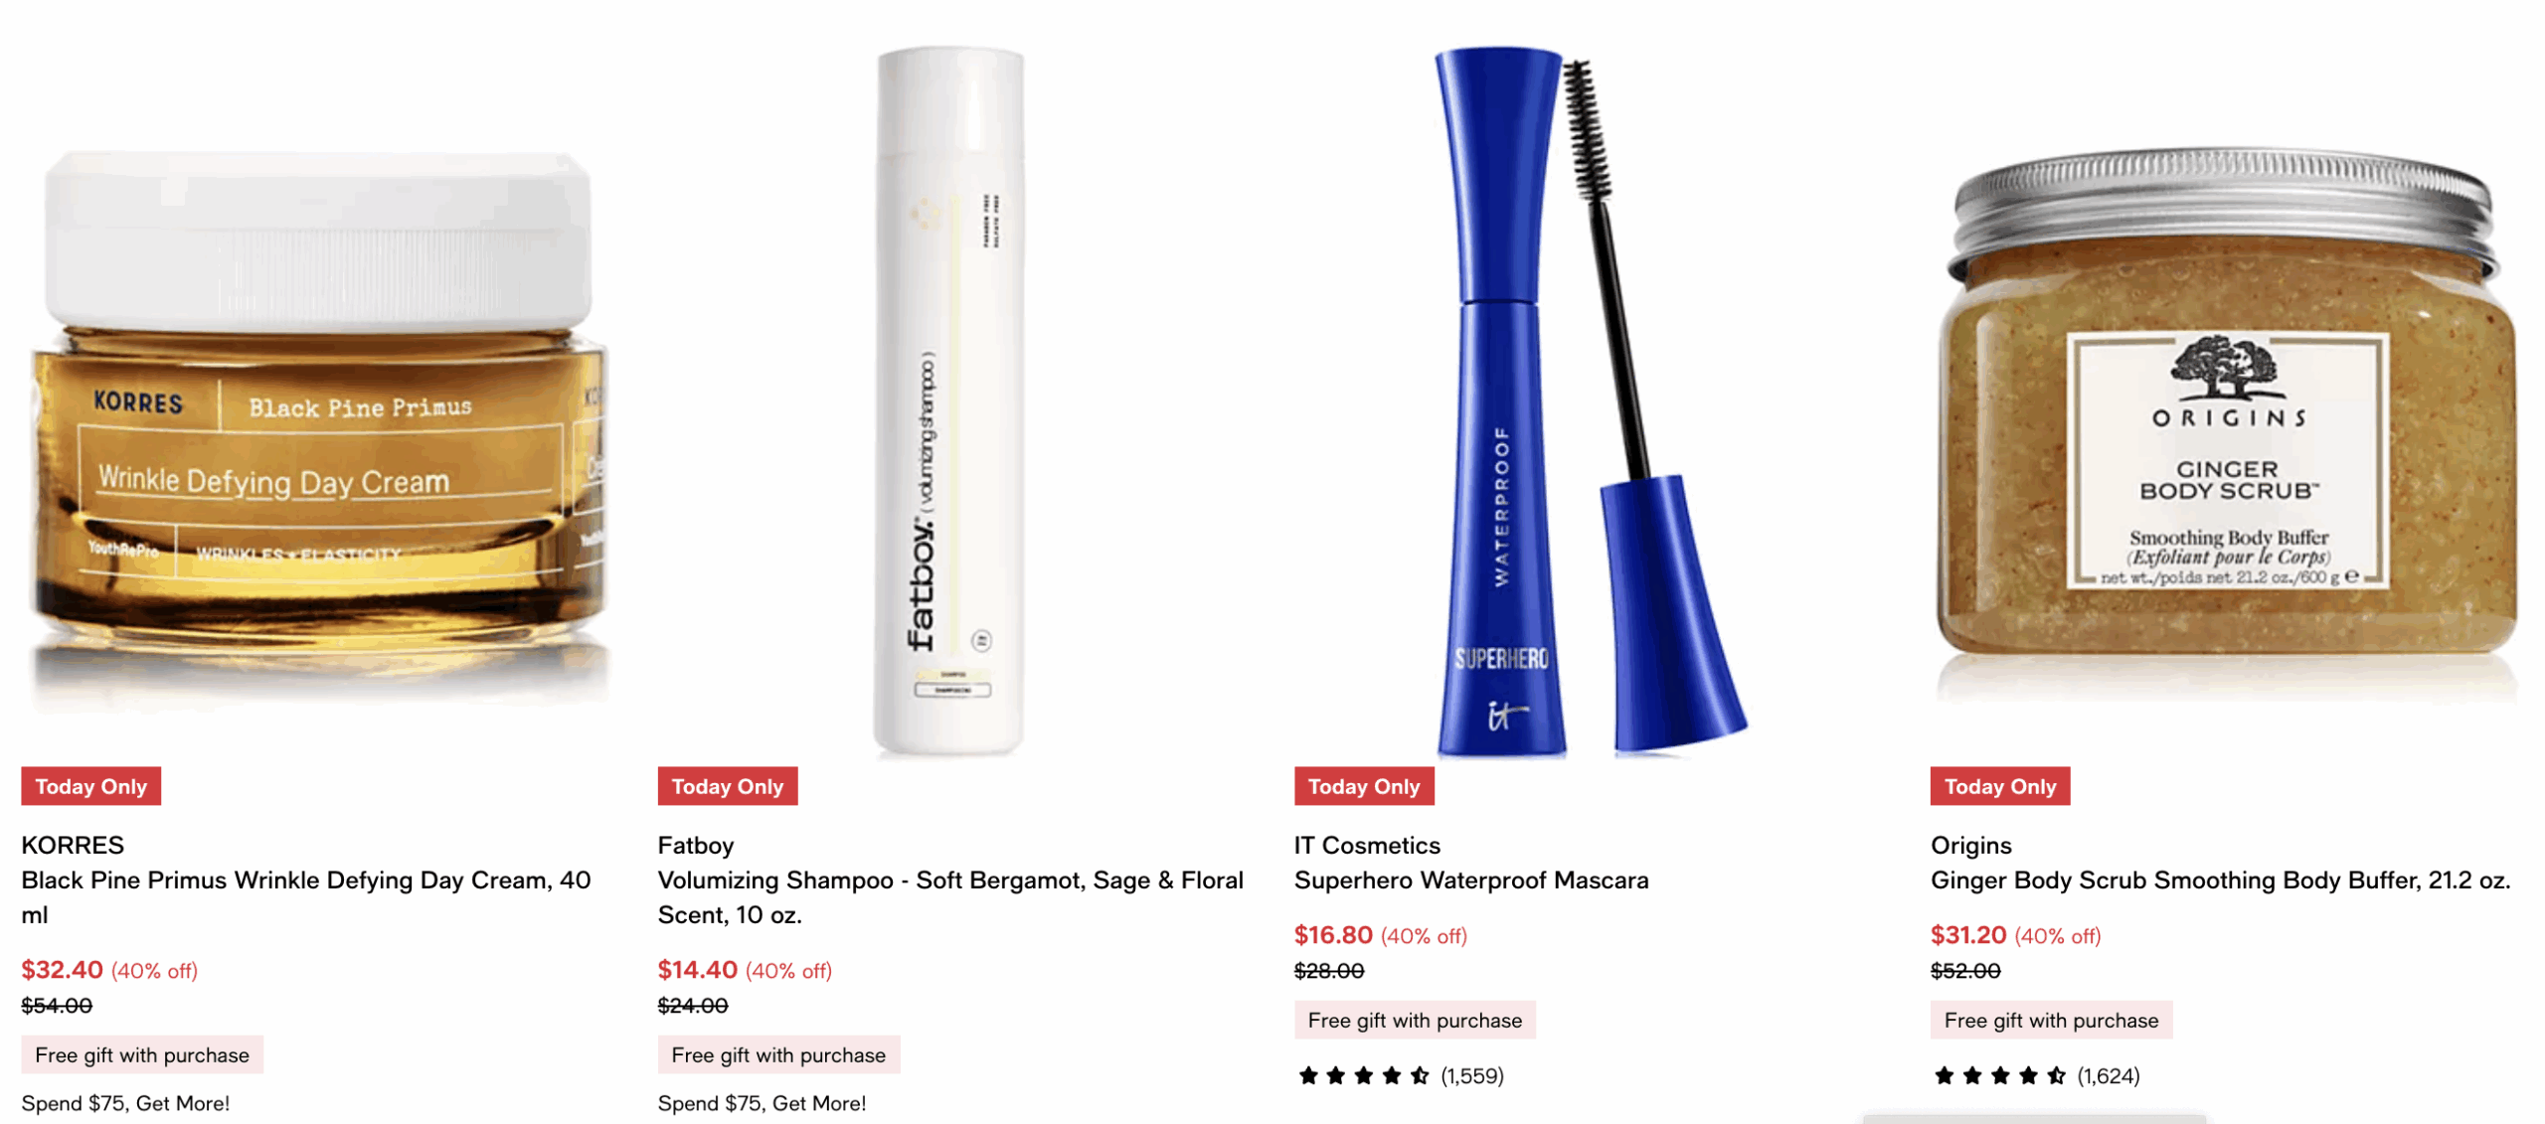Image resolution: width=2545 pixels, height=1124 pixels.
Task: Open Ginger Body Scrub Smoothing Body Buffer title
Action: [2220, 881]
